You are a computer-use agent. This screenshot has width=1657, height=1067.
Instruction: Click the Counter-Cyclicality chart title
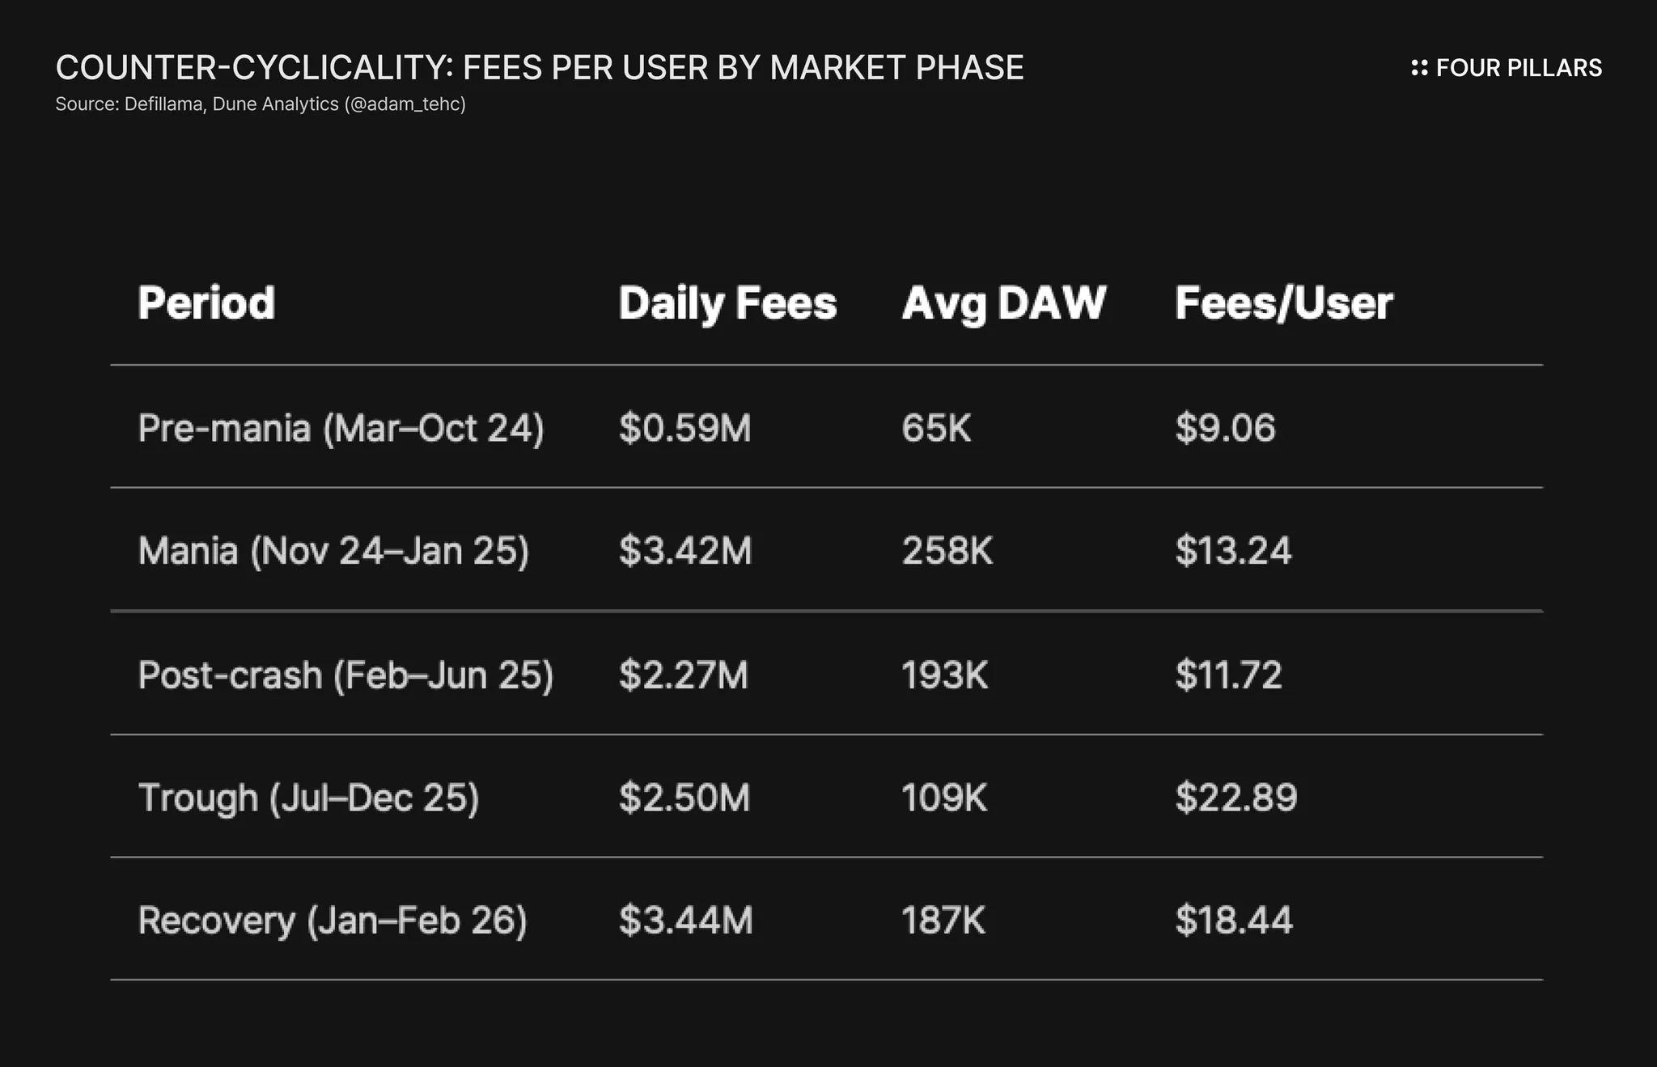540,68
